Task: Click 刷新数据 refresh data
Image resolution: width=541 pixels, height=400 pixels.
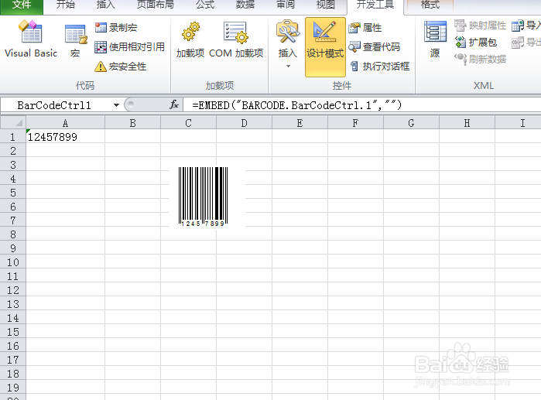Action: 480,60
